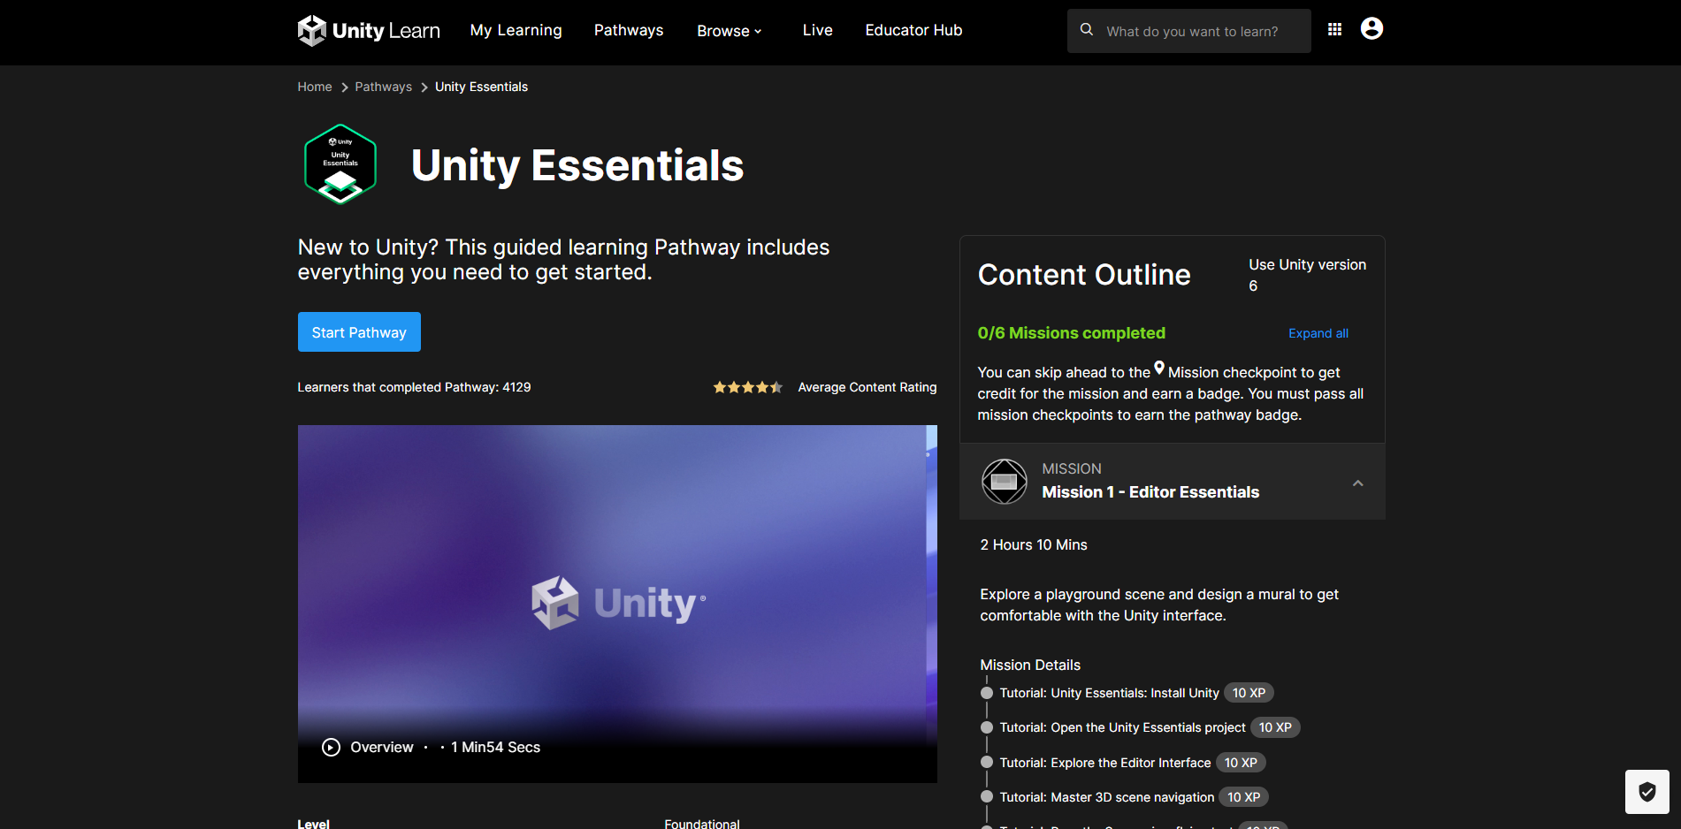Play the Overview video icon
Viewport: 1681px width, 829px height.
pyautogui.click(x=331, y=748)
